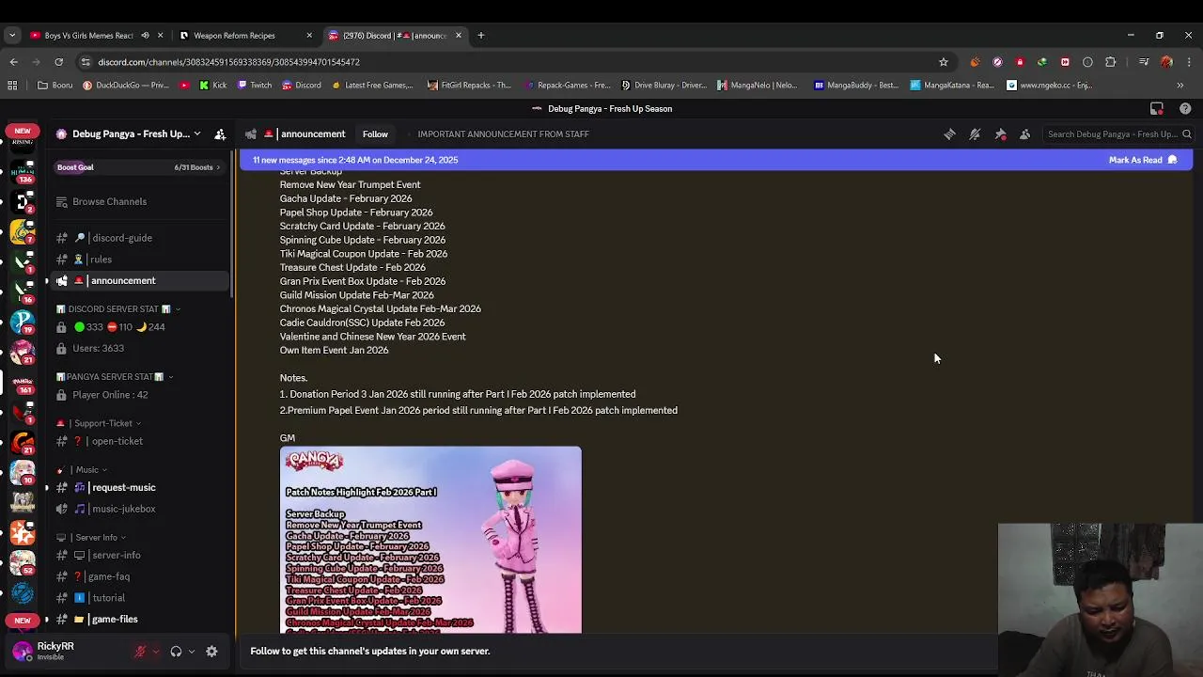Switch to Boys Vs Girls Memes tab
Image resolution: width=1203 pixels, height=677 pixels.
[95, 36]
